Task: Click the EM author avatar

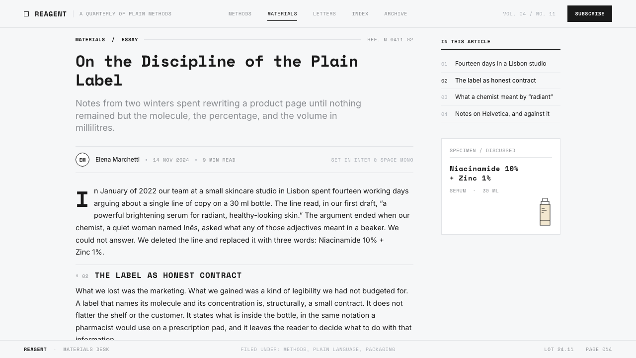Action: 82,160
